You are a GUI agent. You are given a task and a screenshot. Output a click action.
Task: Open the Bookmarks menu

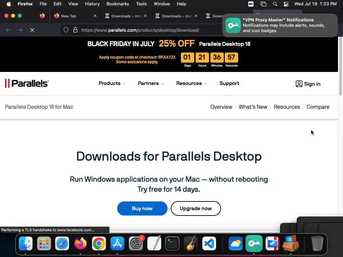(118, 4)
